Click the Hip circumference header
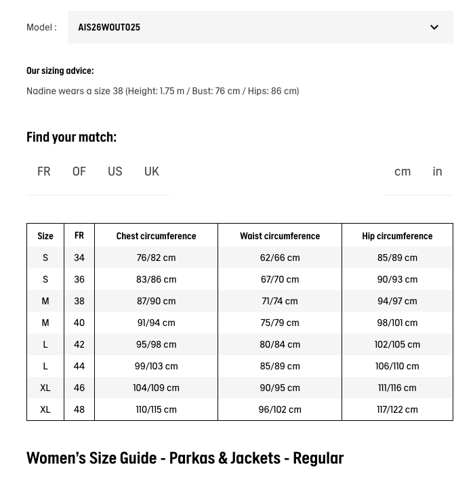 coord(397,236)
